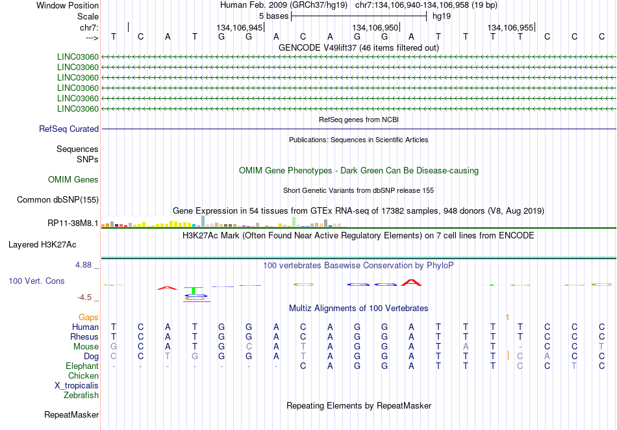Image resolution: width=617 pixels, height=430 pixels.
Task: Open OMIM Gene Phenotypes track title
Action: click(359, 170)
